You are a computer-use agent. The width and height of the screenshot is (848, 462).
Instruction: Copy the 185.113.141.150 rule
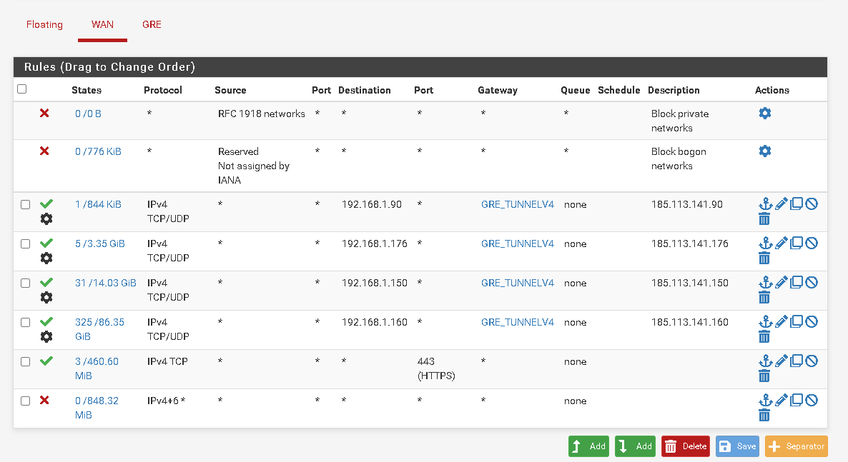pos(796,283)
